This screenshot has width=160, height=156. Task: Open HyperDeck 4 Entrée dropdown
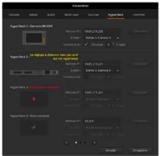[x=102, y=128]
